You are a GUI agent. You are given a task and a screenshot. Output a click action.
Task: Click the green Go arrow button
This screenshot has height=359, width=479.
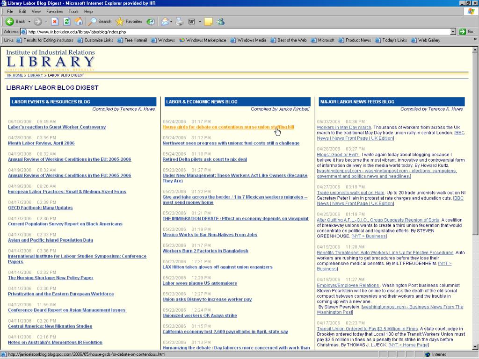(x=463, y=31)
